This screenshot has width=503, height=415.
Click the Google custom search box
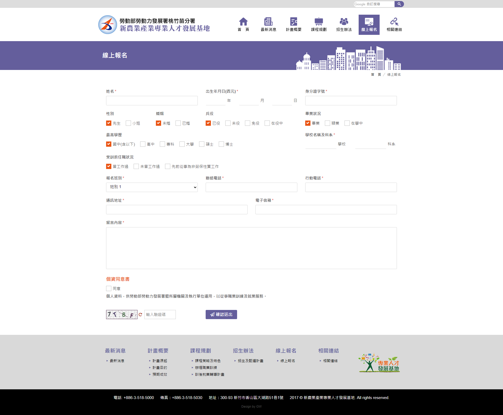pyautogui.click(x=374, y=4)
